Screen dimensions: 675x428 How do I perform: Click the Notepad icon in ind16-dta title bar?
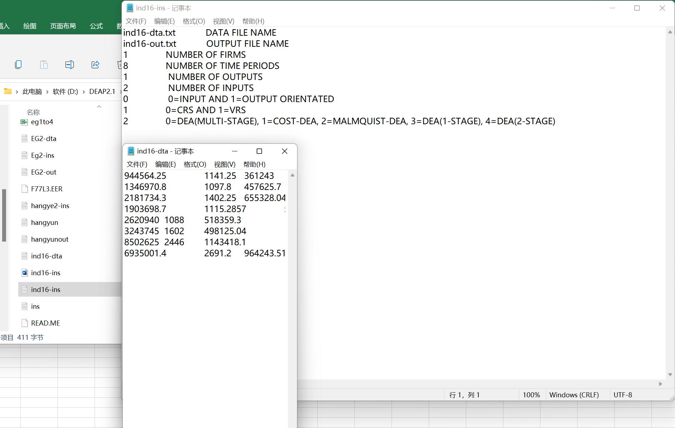click(131, 151)
